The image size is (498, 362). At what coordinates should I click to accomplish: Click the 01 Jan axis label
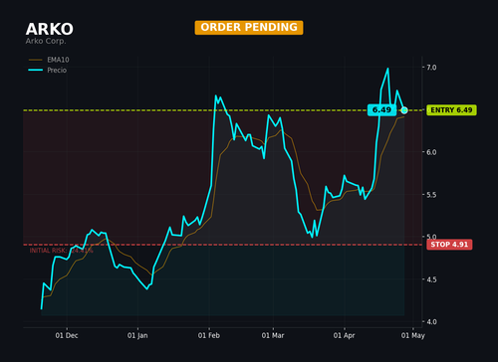137,335
